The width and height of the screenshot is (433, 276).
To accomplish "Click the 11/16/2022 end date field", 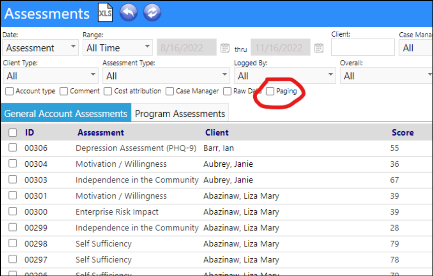I will coord(280,48).
